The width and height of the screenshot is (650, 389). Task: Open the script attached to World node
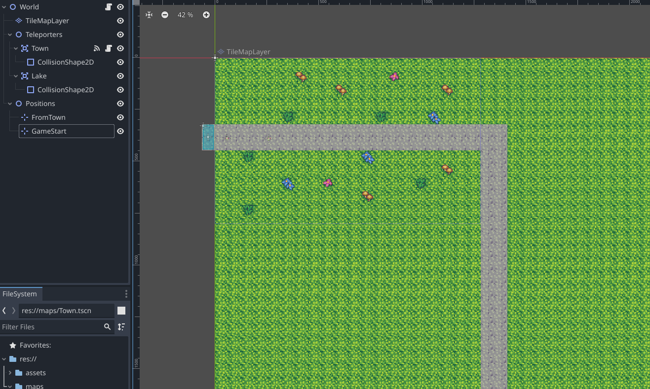click(109, 7)
